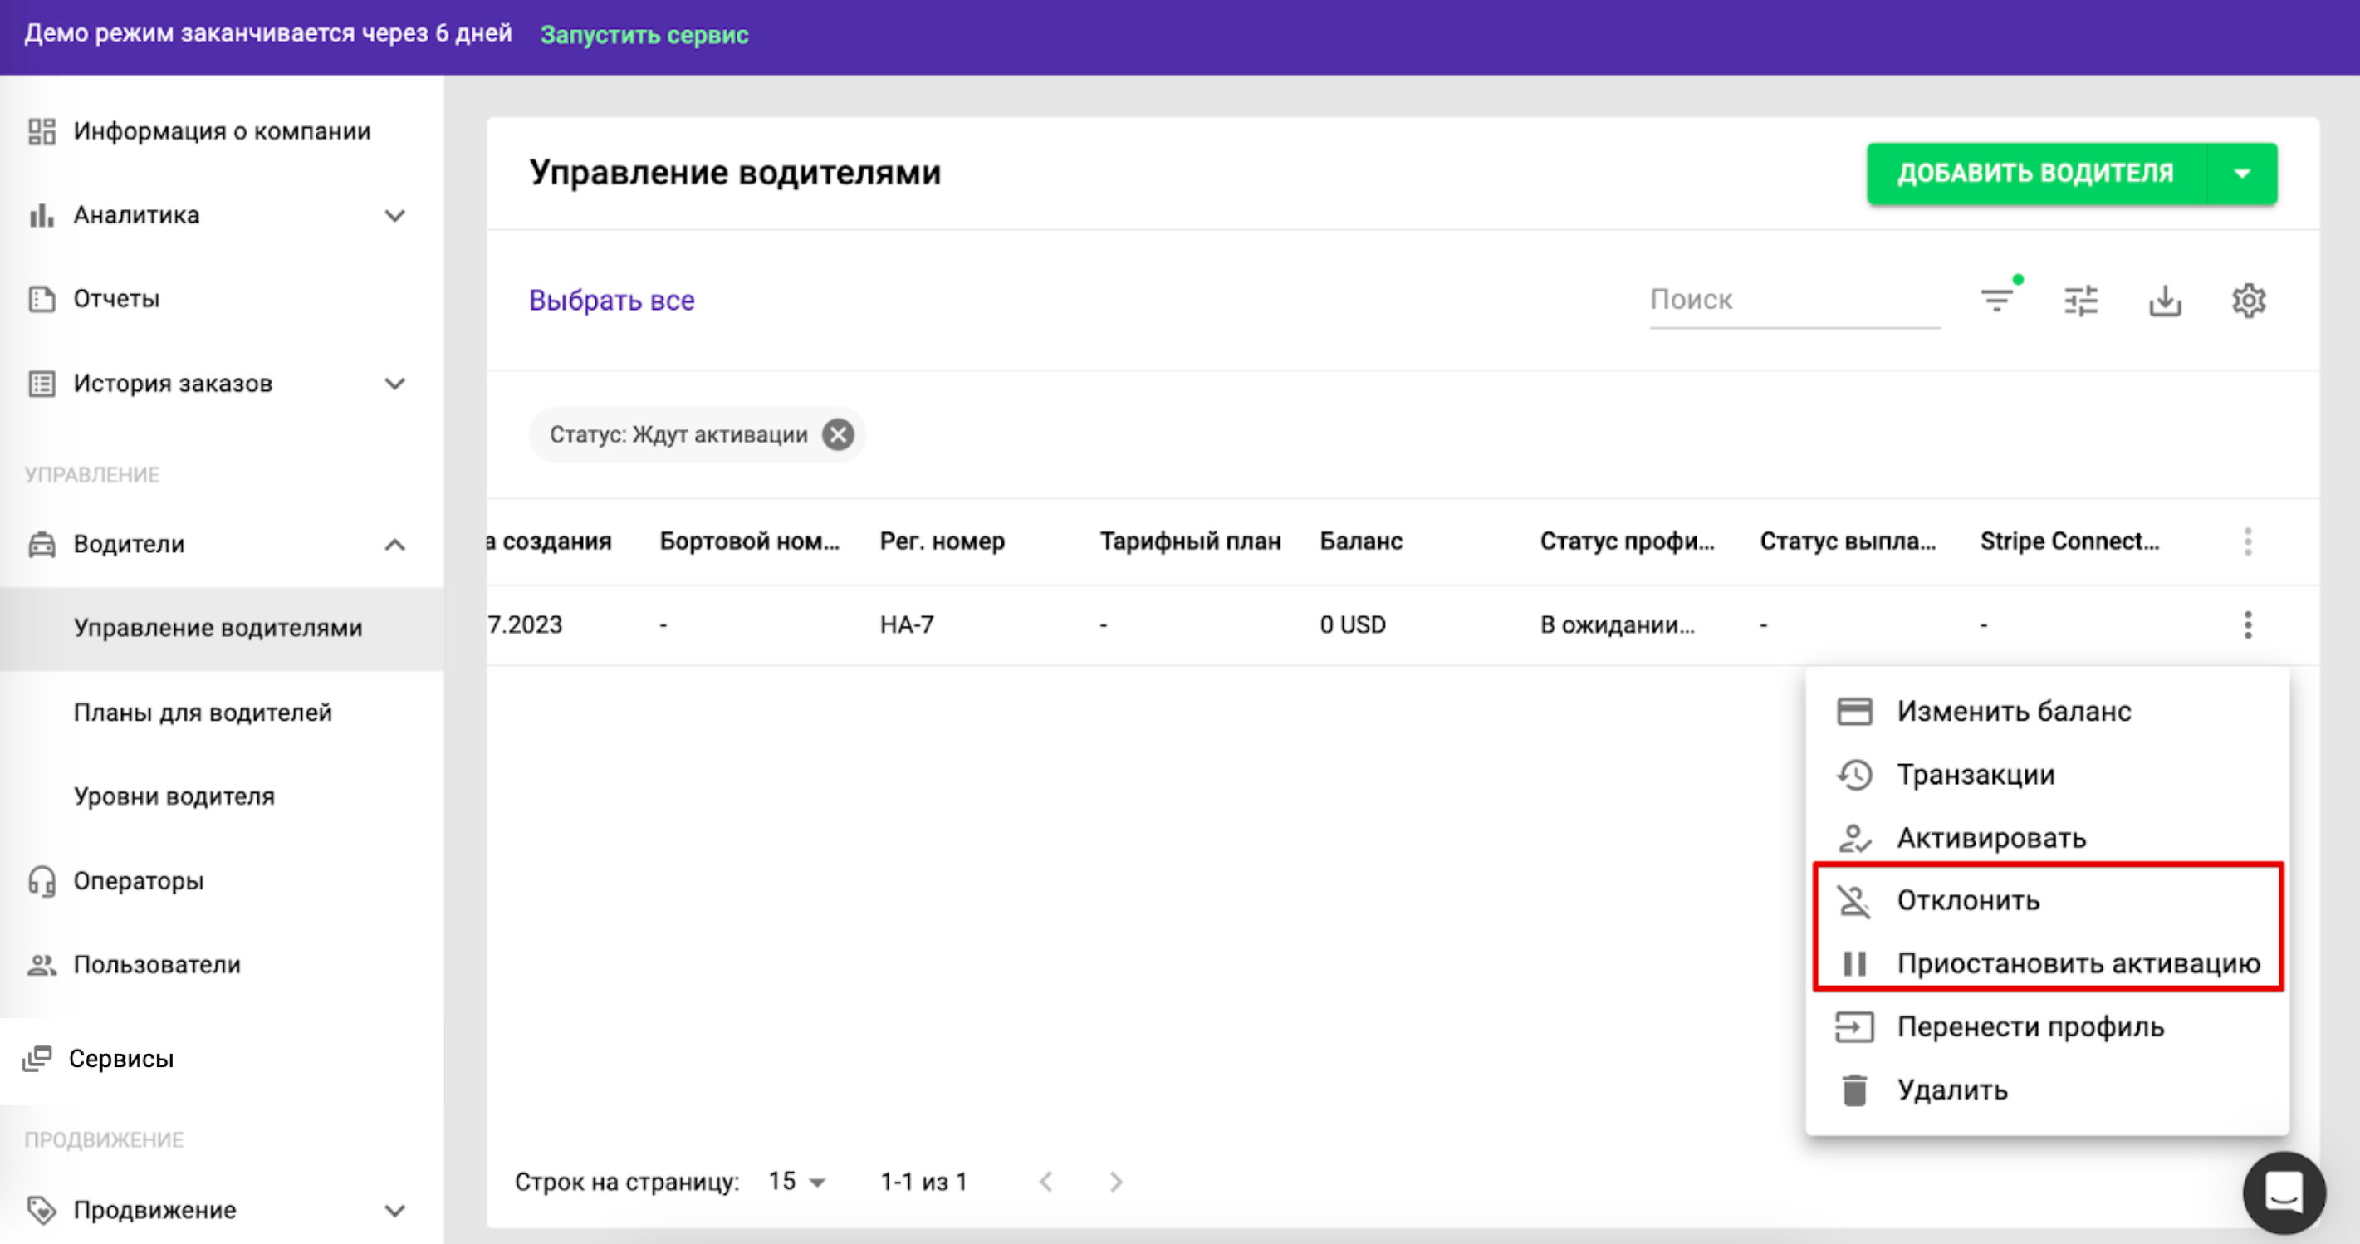This screenshot has width=2360, height=1244.
Task: Select 'Активировать' in the context menu
Action: (1990, 837)
